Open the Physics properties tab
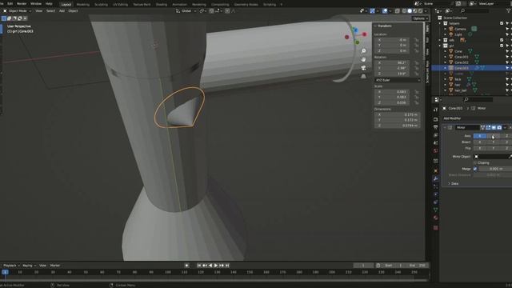Image resolution: width=512 pixels, height=288 pixels. coord(435,194)
